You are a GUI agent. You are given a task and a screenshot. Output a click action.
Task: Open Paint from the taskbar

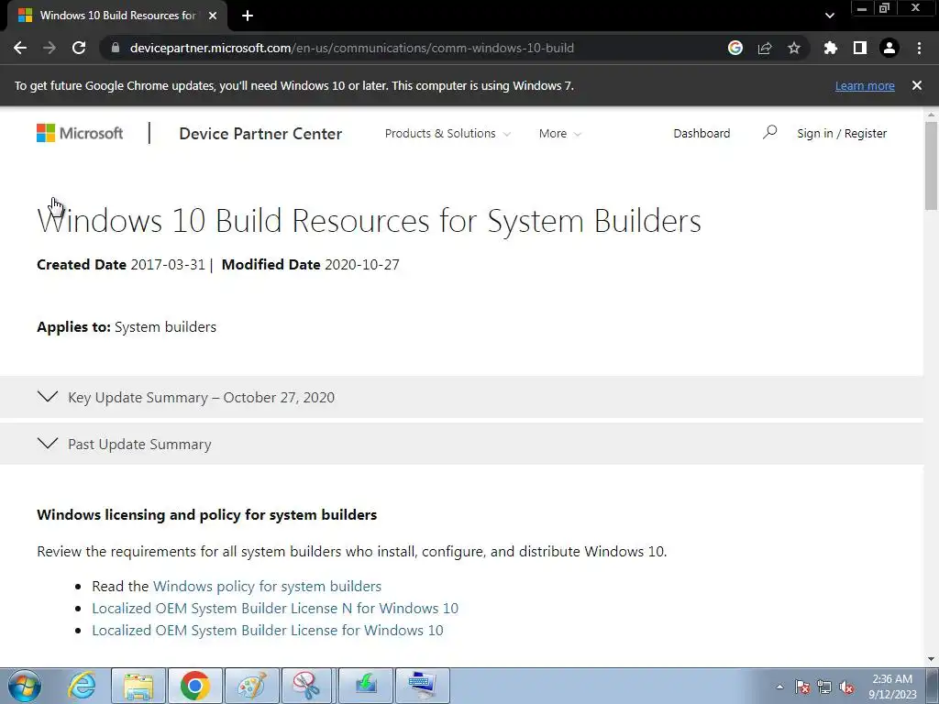tap(251, 686)
